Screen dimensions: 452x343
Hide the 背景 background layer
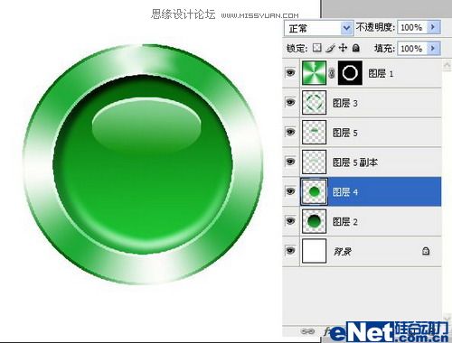[290, 251]
